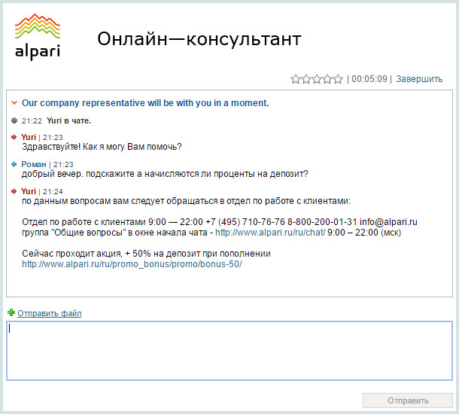Click red arrow beside Yuri's 21:23 message

point(14,137)
